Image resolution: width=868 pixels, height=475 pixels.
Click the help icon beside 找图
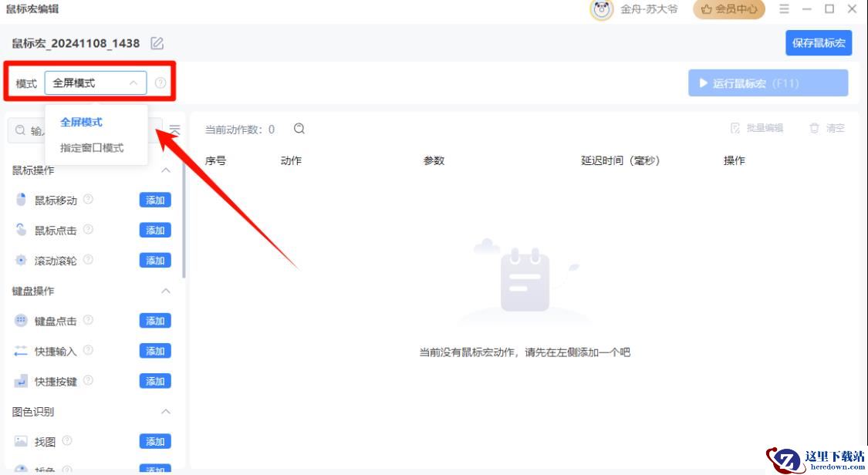(67, 441)
